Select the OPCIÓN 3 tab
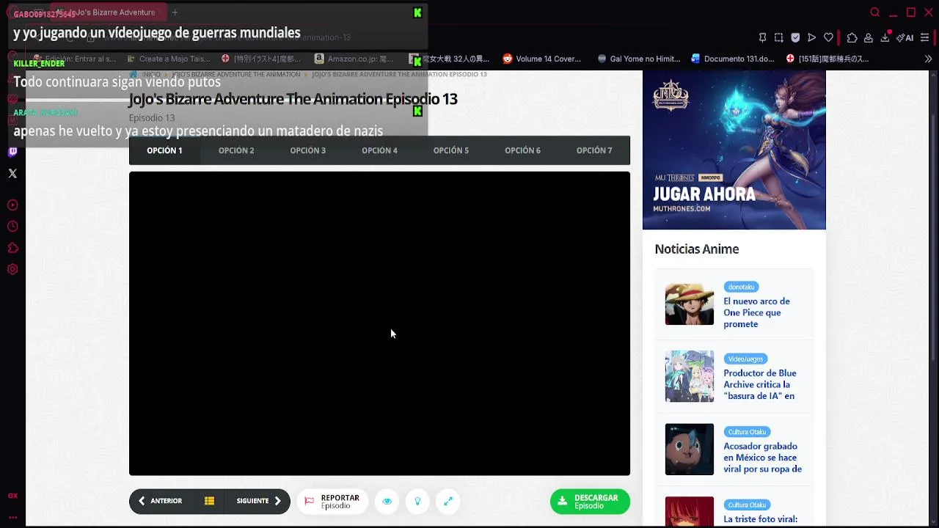 pos(307,150)
